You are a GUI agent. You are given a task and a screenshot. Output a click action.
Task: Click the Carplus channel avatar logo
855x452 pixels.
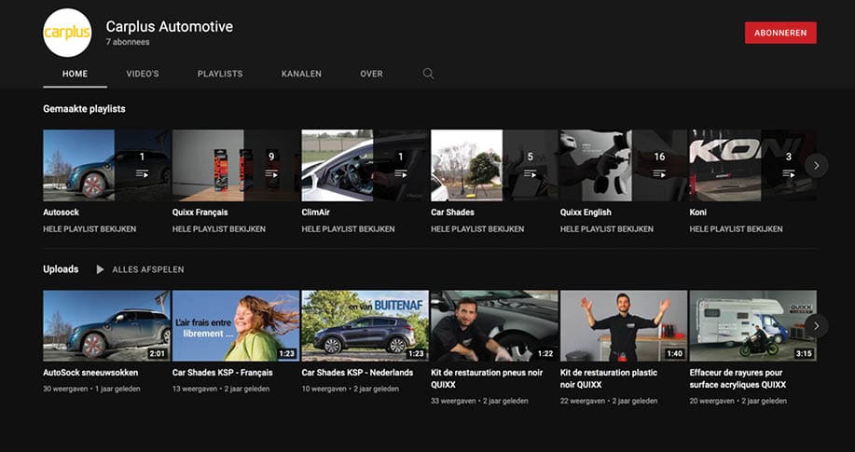[x=67, y=33]
